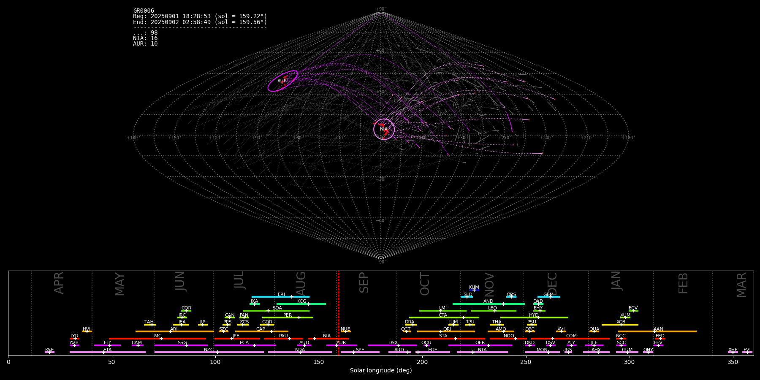Image resolution: width=760 pixels, height=380 pixels.
Task: Select the NDA shower label in timeline
Action: tap(300, 350)
